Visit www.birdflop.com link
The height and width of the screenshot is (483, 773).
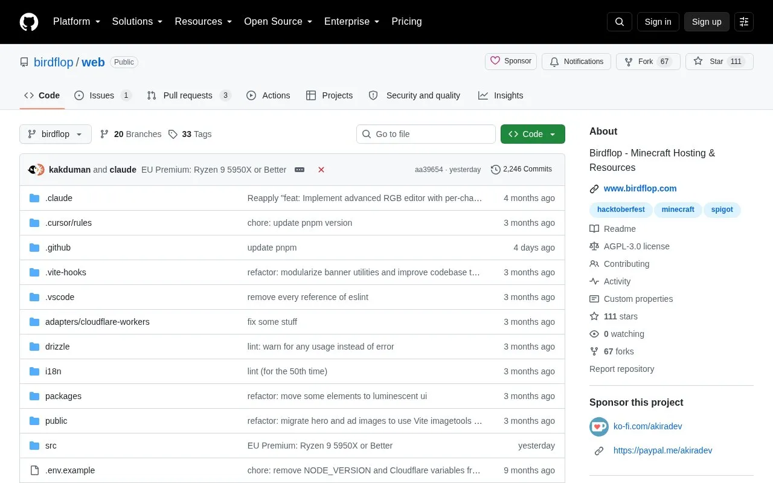(640, 188)
